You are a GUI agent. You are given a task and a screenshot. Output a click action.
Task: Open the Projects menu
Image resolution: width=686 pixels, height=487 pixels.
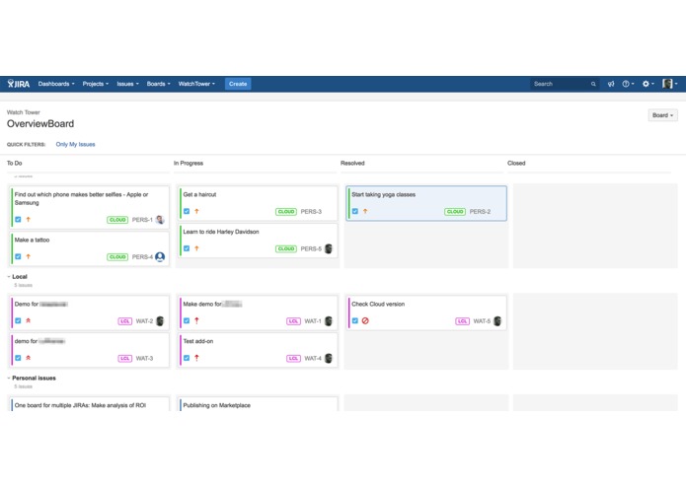coord(96,84)
